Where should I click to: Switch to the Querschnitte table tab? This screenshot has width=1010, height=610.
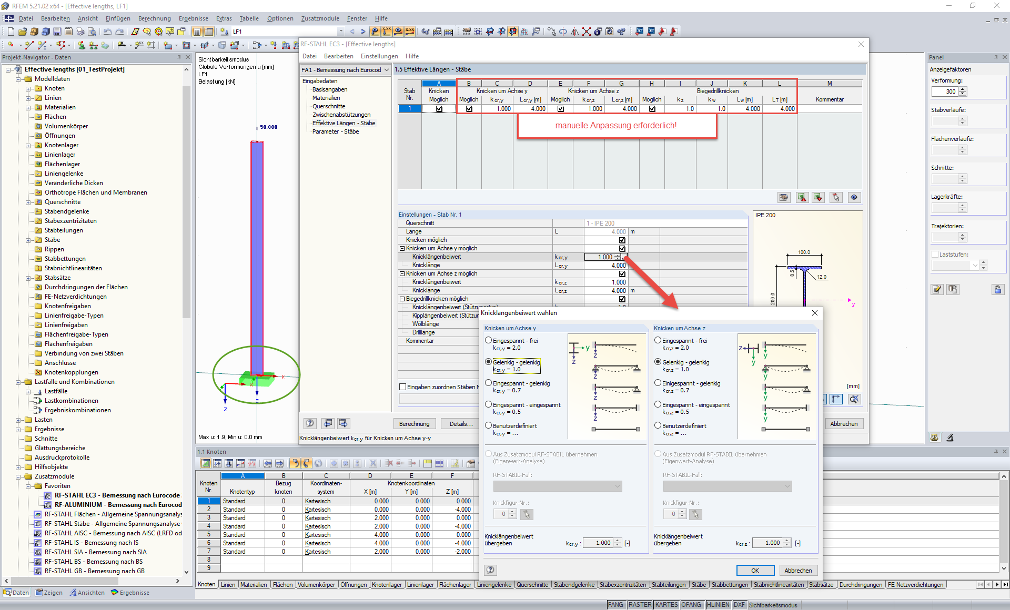click(x=532, y=585)
